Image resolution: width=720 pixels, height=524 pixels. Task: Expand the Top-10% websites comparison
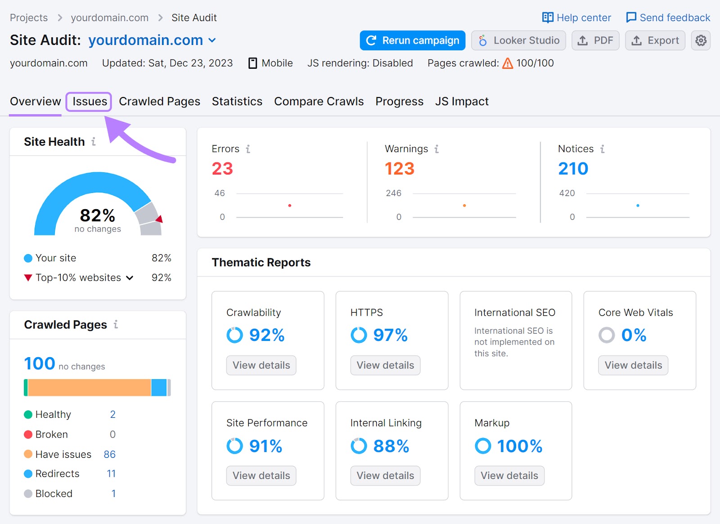(130, 278)
